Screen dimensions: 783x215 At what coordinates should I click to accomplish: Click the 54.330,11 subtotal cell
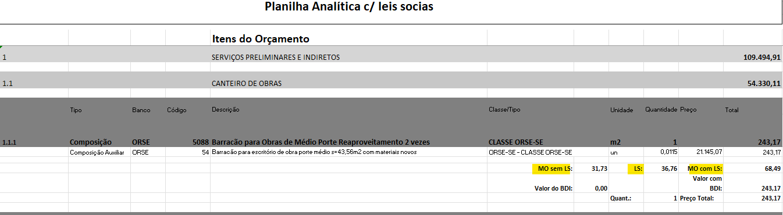tap(764, 84)
